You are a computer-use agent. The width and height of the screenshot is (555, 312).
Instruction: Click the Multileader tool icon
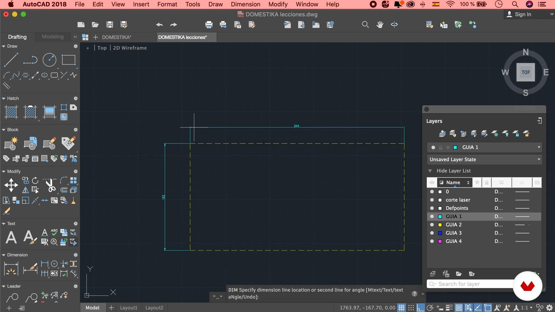(x=12, y=297)
